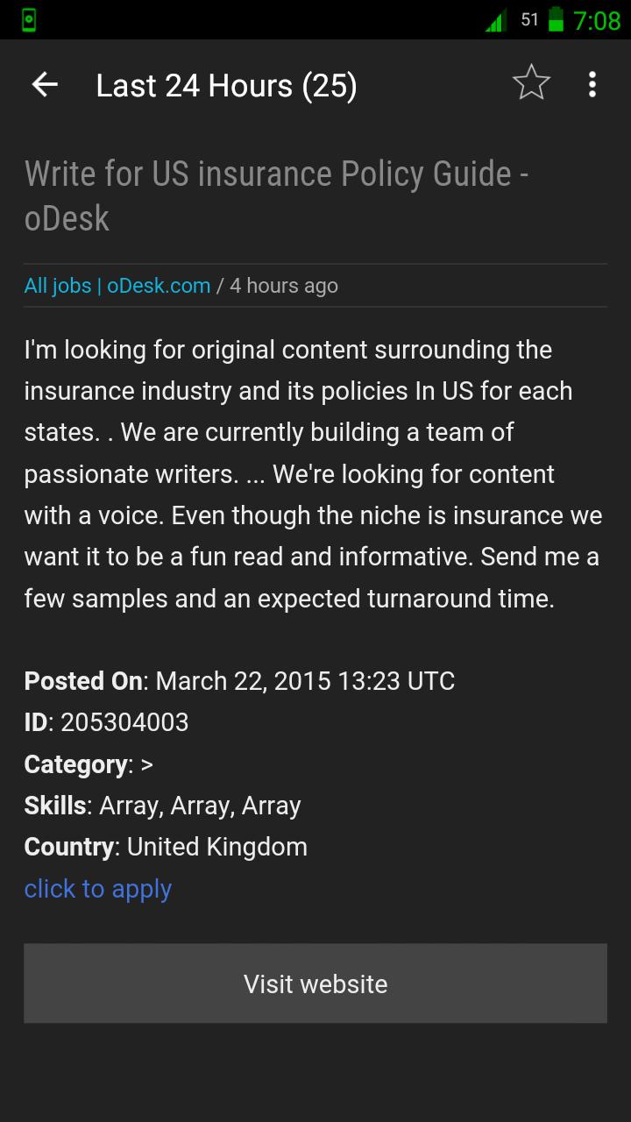Follow the "click to apply" link
The height and width of the screenshot is (1122, 631).
point(98,889)
